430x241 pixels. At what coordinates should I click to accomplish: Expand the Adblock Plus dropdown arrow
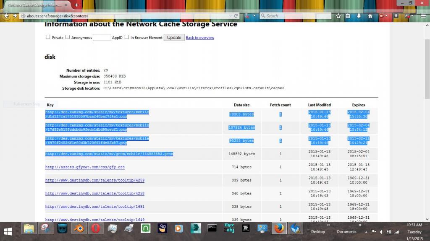[x=386, y=16]
